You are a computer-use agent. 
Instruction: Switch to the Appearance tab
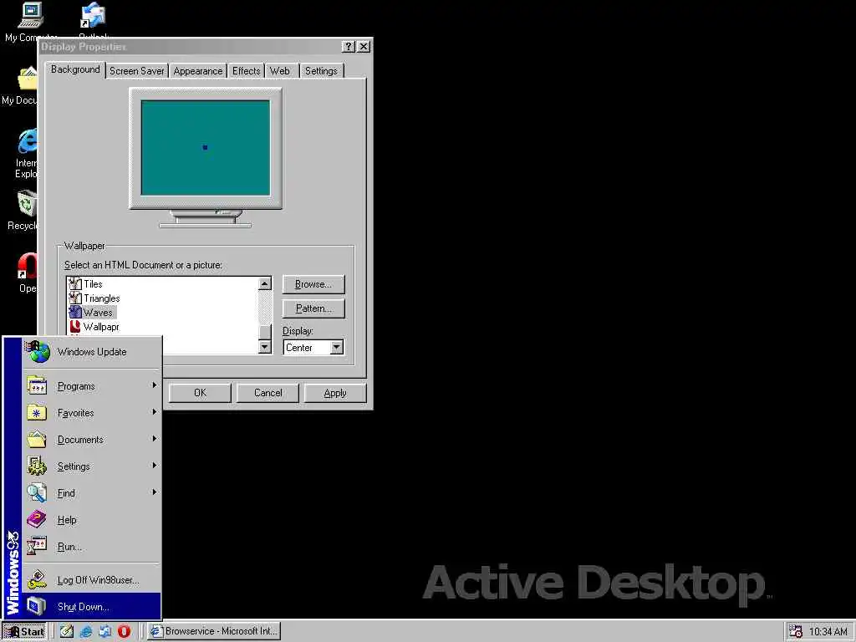click(197, 71)
